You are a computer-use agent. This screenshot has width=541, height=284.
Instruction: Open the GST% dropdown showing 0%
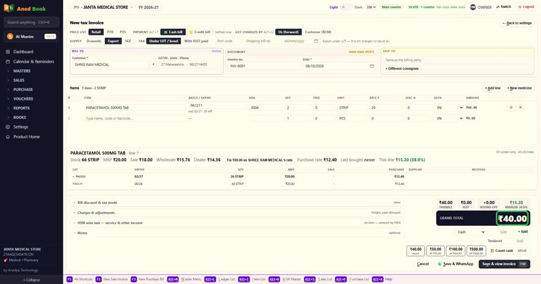pyautogui.click(x=449, y=118)
